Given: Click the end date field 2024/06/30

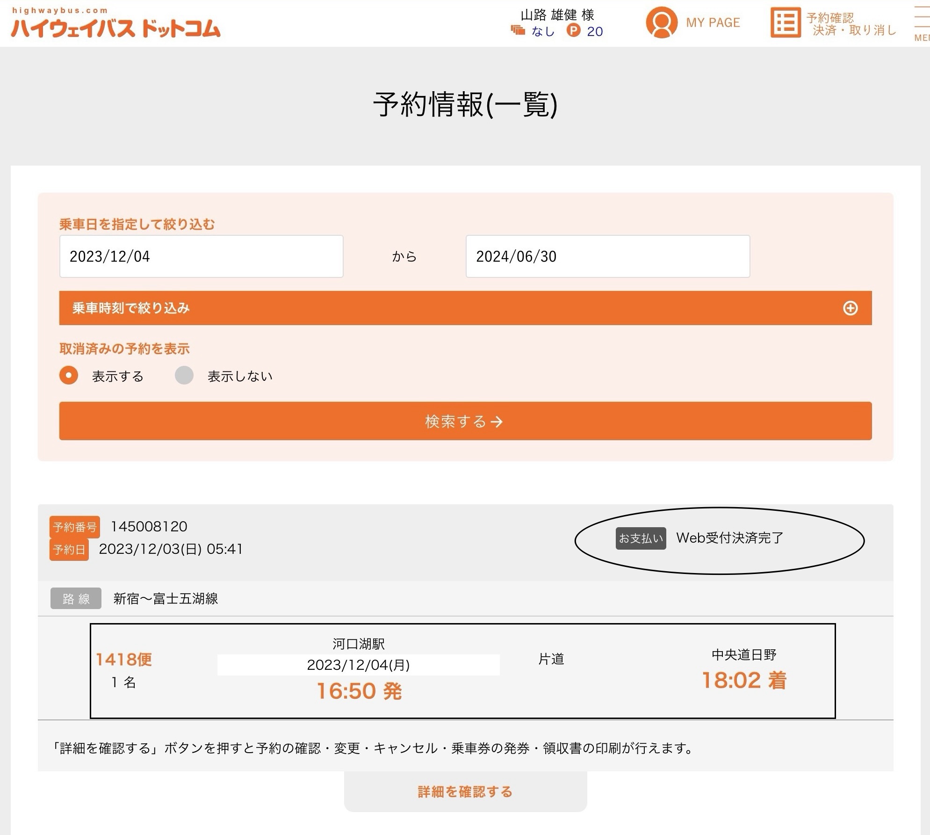Looking at the screenshot, I should (607, 256).
